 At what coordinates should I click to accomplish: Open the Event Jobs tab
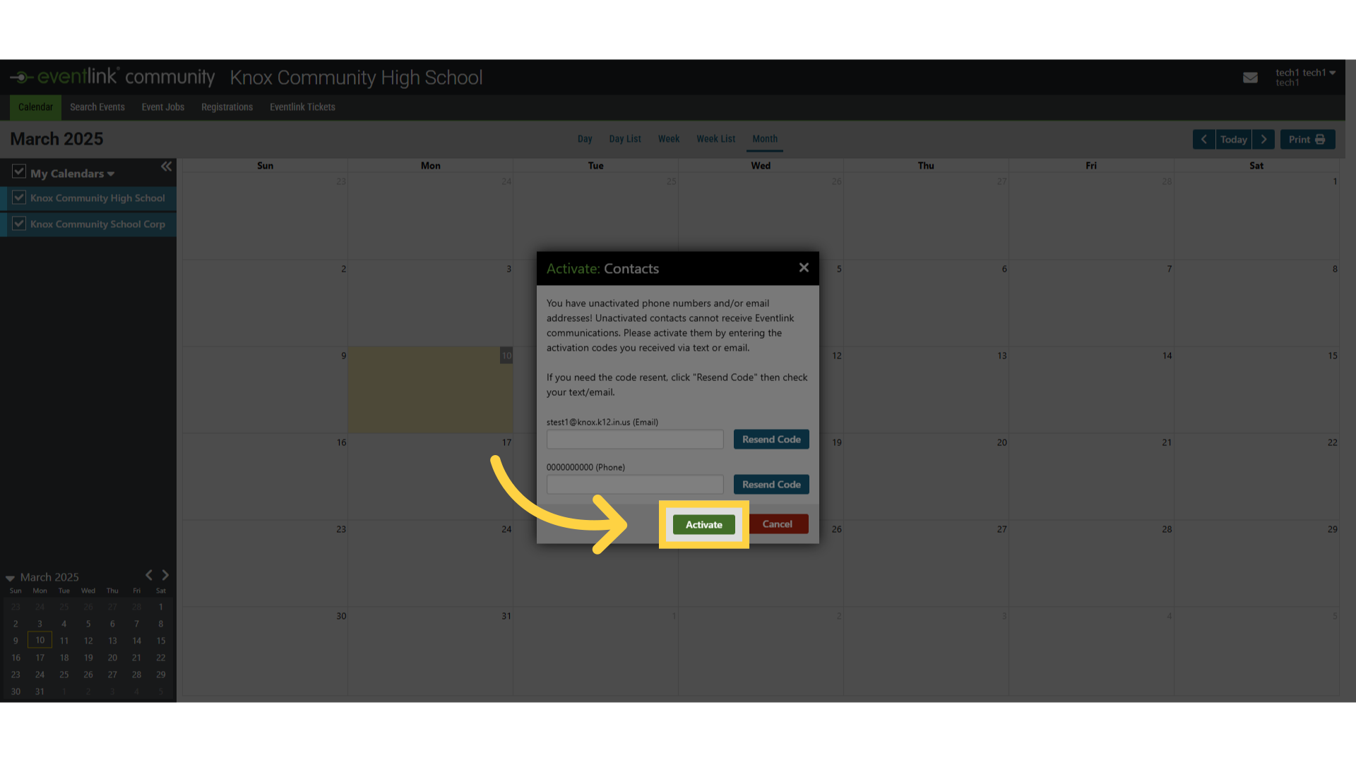point(163,107)
